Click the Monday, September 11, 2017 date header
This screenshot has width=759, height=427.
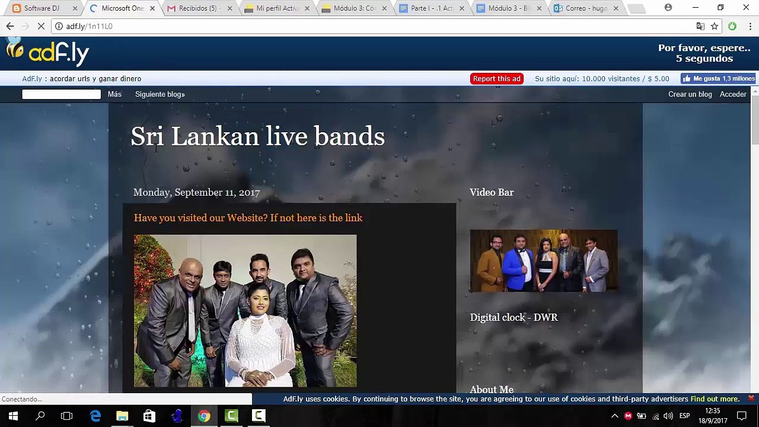pos(196,192)
